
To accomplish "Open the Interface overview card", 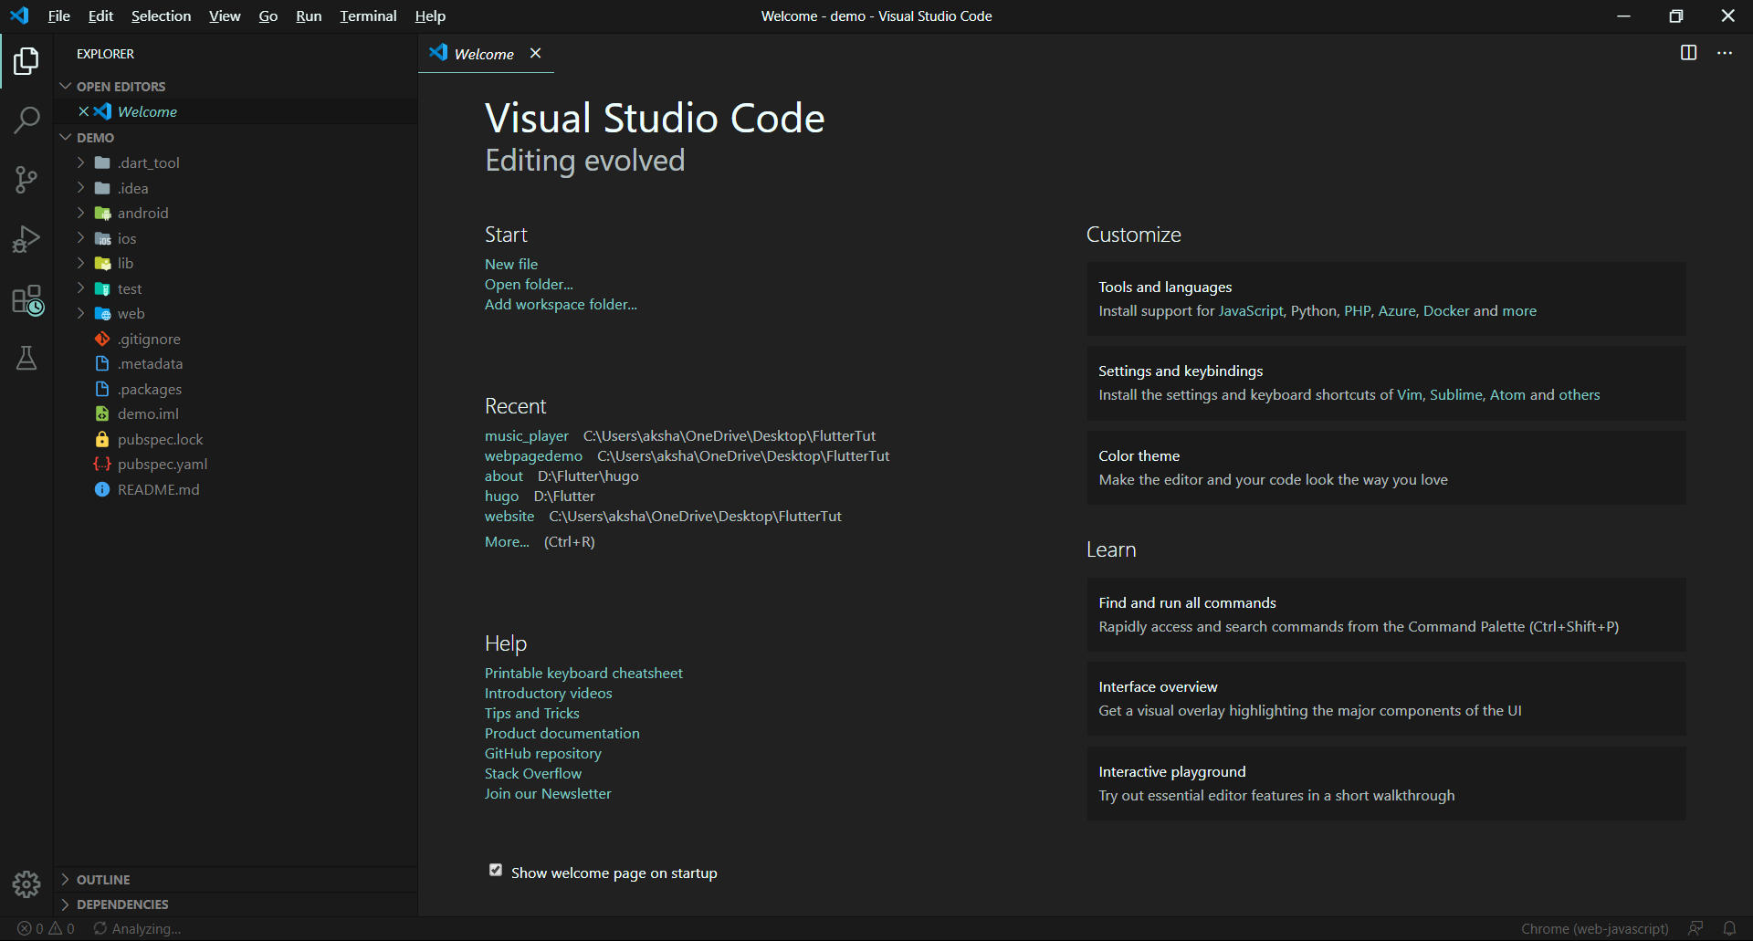I will tap(1386, 698).
